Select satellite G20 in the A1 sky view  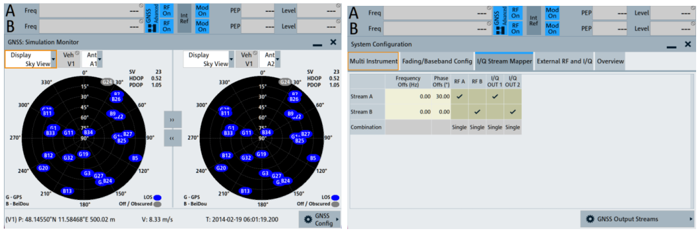(x=43, y=168)
